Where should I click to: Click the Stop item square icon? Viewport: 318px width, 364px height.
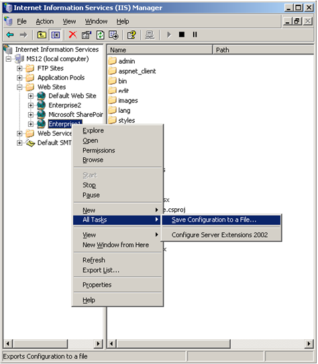(182, 35)
